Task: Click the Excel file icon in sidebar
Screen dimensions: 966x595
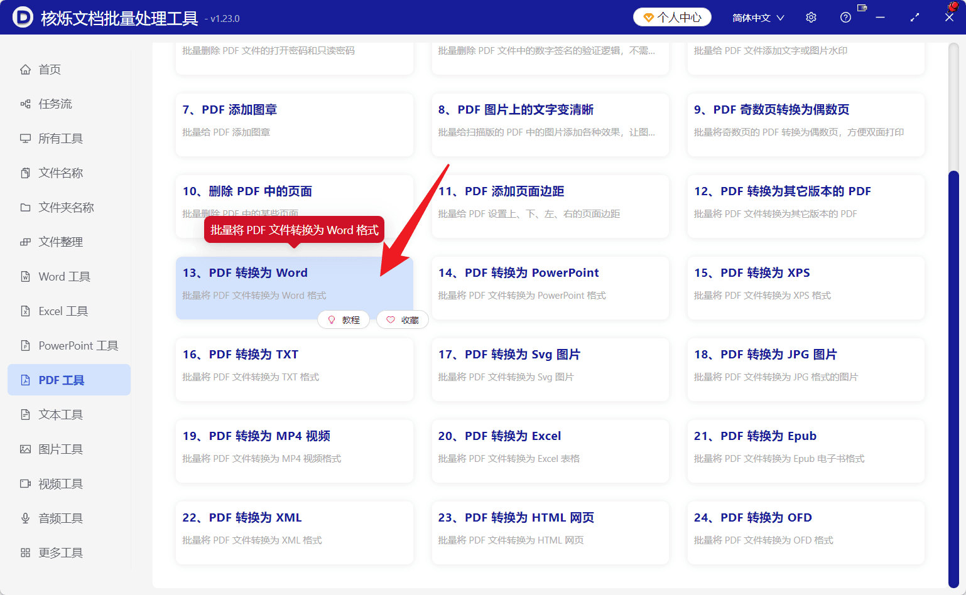Action: tap(25, 311)
